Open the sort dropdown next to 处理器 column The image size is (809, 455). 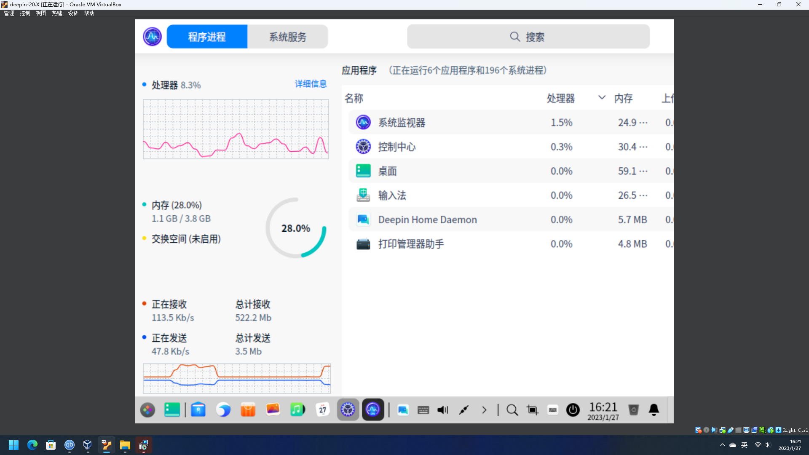(601, 97)
